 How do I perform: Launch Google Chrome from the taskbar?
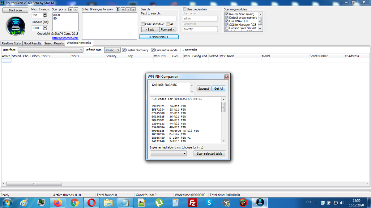(x=74, y=202)
